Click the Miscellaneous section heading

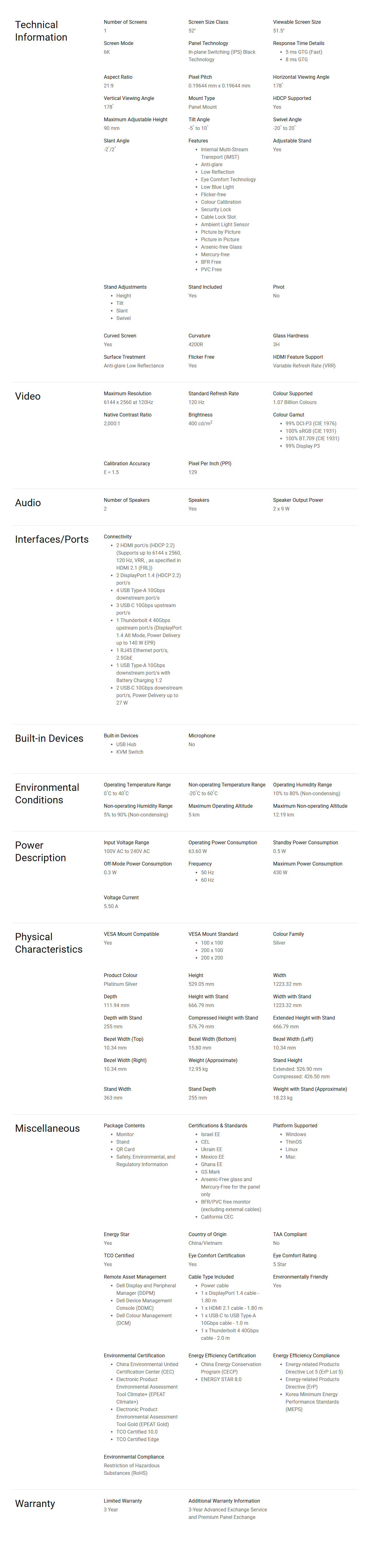point(47,1128)
